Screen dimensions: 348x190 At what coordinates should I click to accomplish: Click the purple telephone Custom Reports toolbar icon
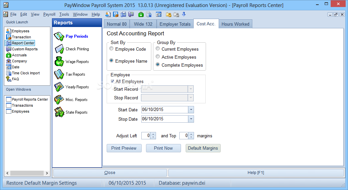click(131, 14)
